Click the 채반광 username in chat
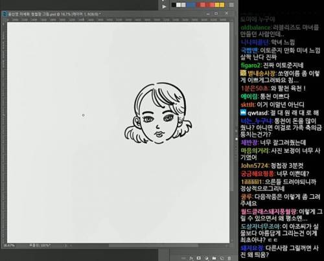The width and height of the screenshot is (324, 261). [x=249, y=142]
